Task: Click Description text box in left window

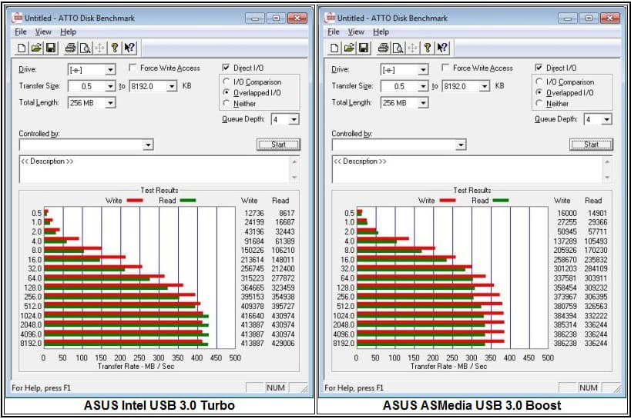Action: pos(154,170)
